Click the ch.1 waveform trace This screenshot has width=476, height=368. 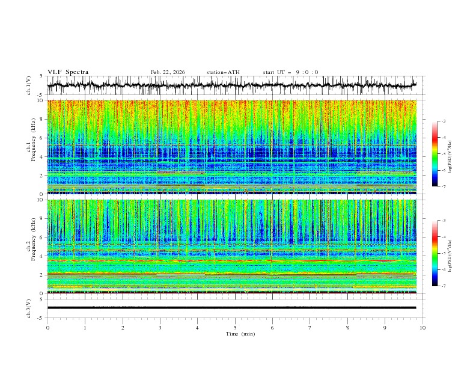pos(232,85)
